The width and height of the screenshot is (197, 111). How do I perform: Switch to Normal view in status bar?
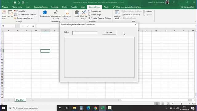(157, 104)
